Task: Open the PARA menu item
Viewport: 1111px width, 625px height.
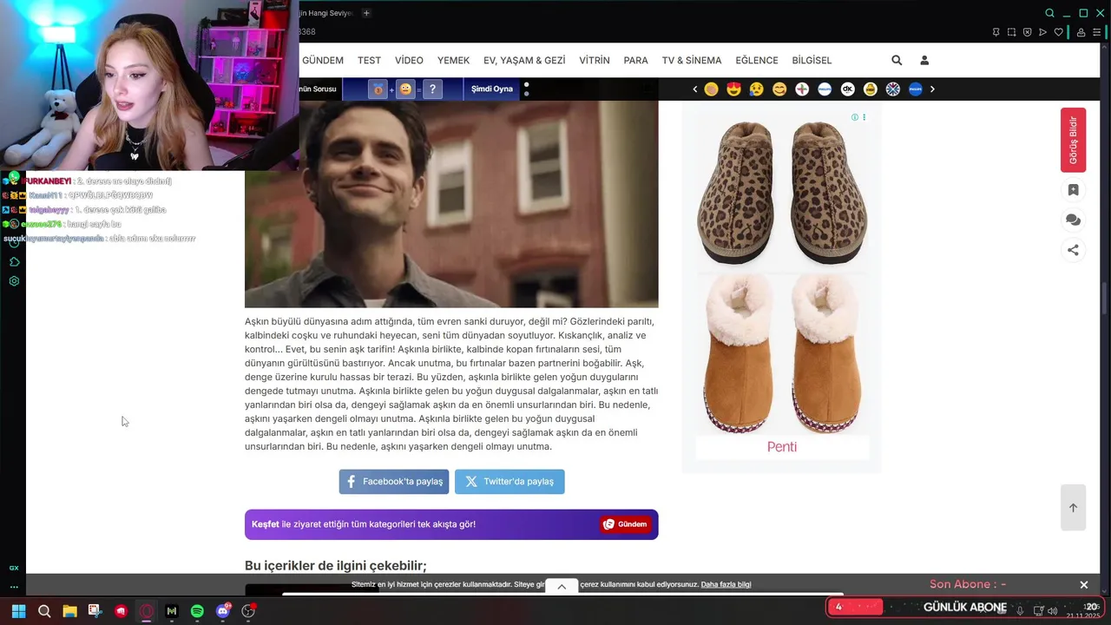Action: [635, 61]
